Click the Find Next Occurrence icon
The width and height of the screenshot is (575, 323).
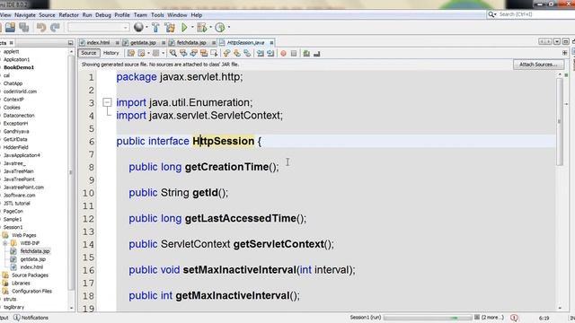tap(193, 54)
